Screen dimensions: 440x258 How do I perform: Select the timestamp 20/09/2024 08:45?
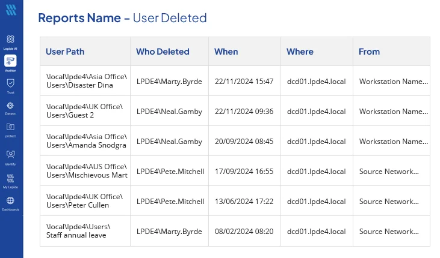(x=244, y=142)
